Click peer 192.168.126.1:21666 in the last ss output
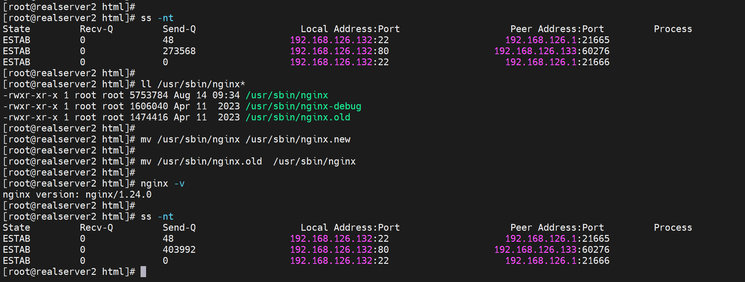Image resolution: width=745 pixels, height=282 pixels. pos(557,261)
